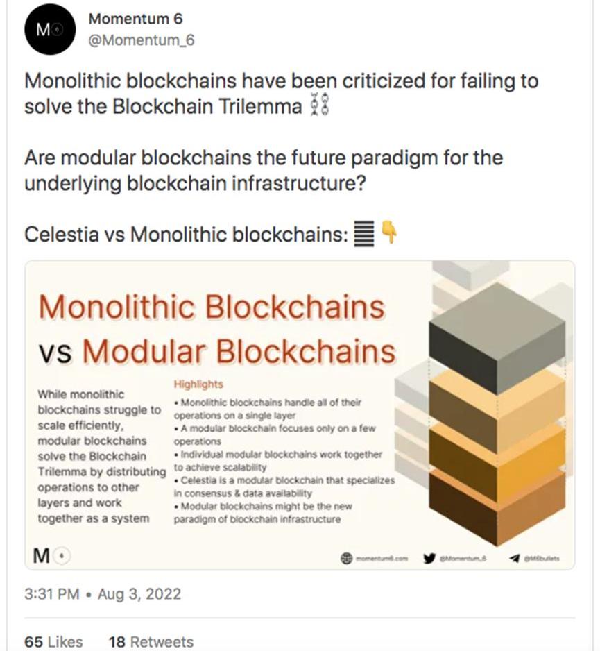Screen dimensions: 600x651
Task: View the 65 Likes list
Action: click(53, 642)
